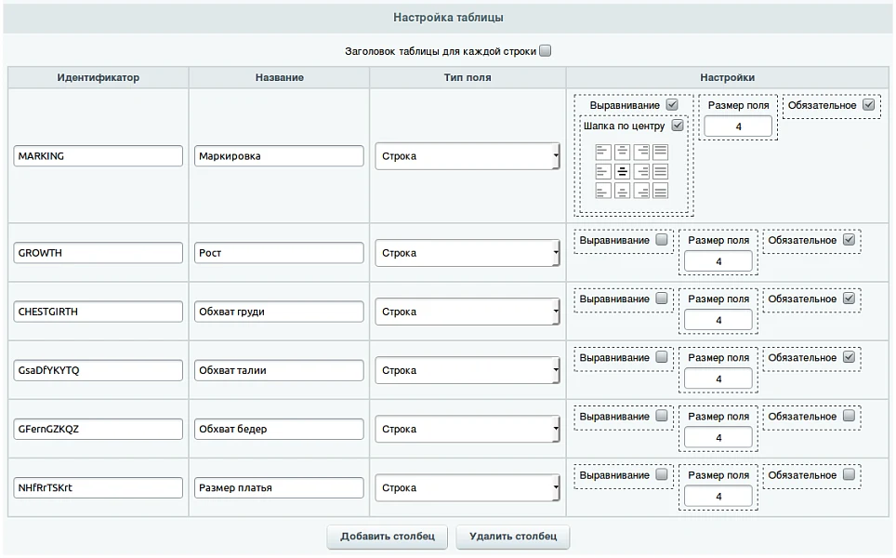Open 'Строка' dropdown in the NHfRrTSKrt row
This screenshot has height=558, width=896.
468,487
